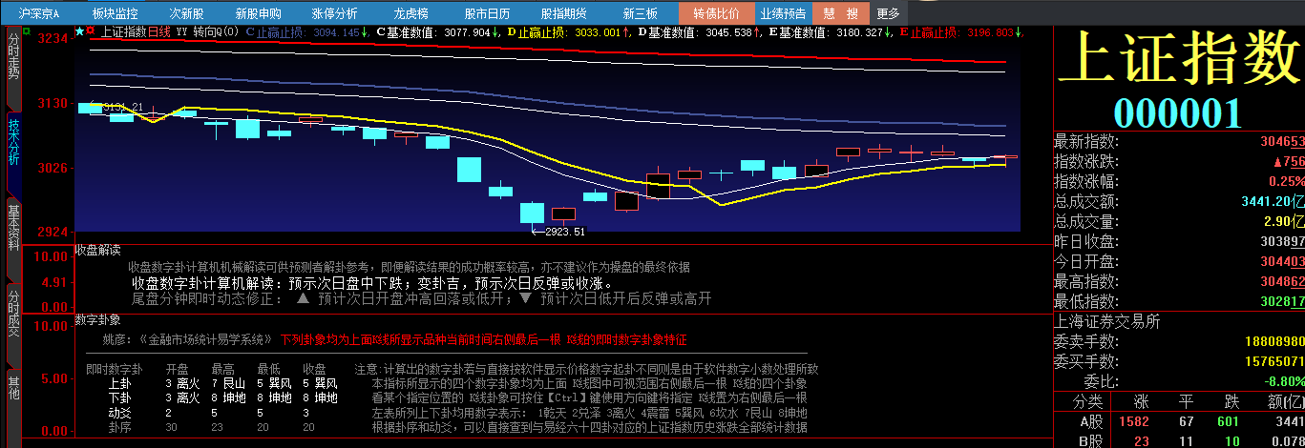The height and width of the screenshot is (448, 1305).
Task: Click 委卖手数 value 18808980
Action: point(1274,341)
